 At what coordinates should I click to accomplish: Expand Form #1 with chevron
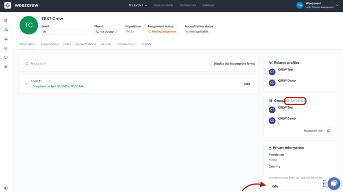pyautogui.click(x=26, y=84)
